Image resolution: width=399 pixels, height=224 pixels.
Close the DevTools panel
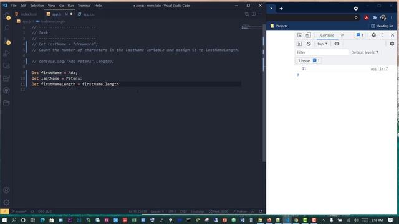(x=392, y=35)
